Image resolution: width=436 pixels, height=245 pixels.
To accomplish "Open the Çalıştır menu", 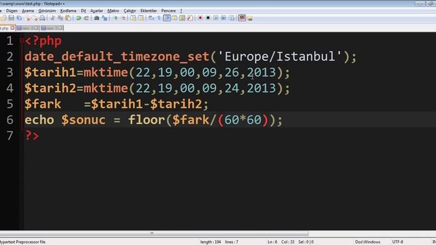I will 129,11.
